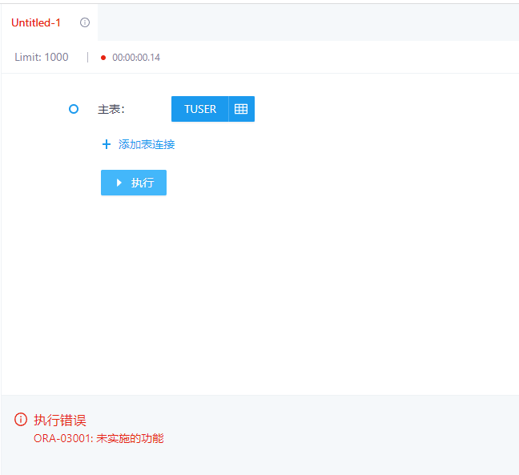Click the error icon beside 执行错误
Screen dimensions: 519x475
click(21, 420)
